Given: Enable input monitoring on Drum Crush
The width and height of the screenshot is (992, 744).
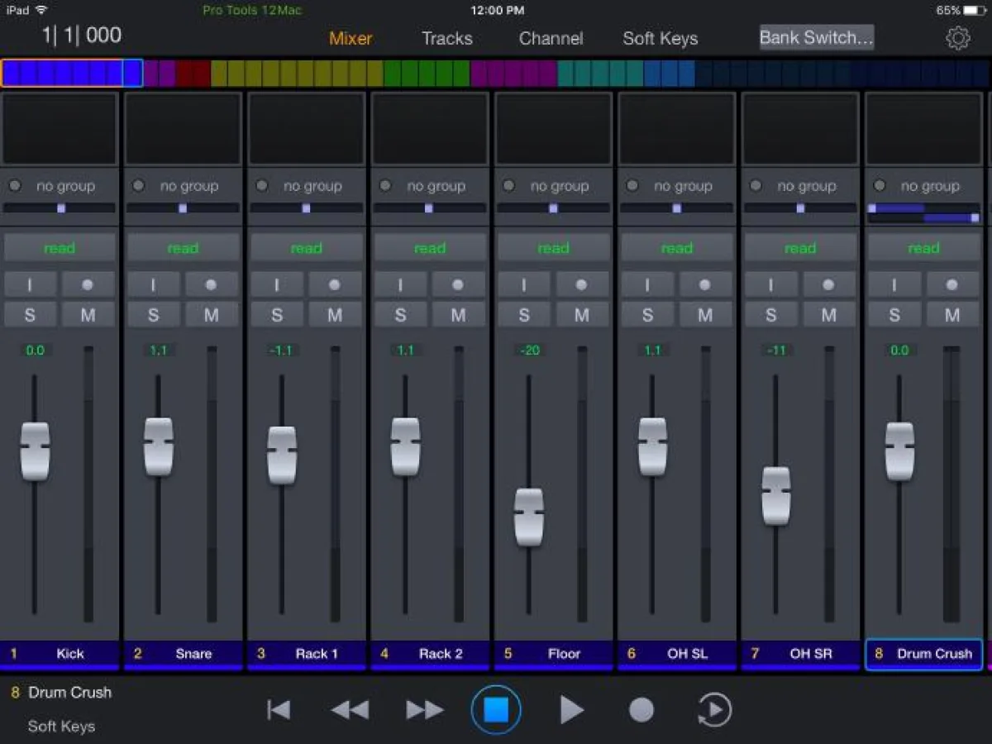Looking at the screenshot, I should (x=894, y=284).
